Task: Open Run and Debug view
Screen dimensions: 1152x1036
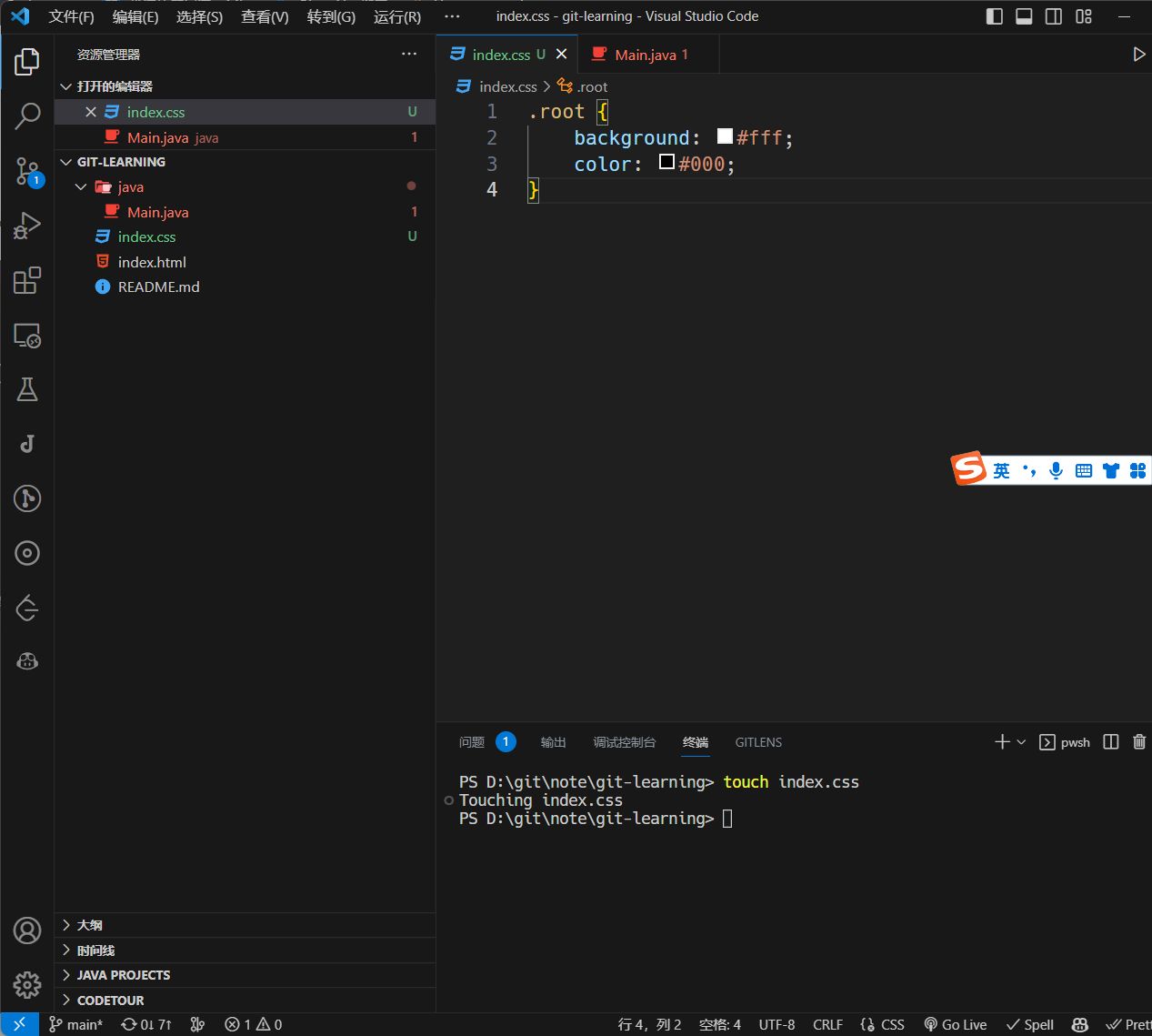Action: (27, 225)
